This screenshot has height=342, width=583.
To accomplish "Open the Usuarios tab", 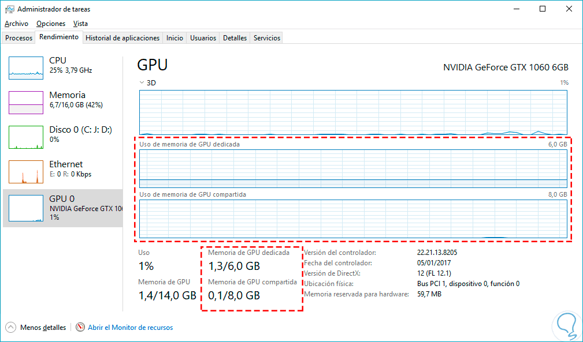I will click(x=203, y=38).
